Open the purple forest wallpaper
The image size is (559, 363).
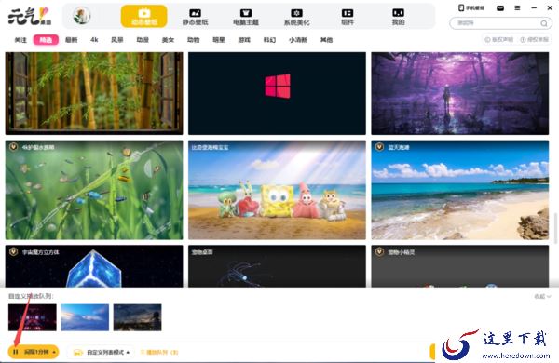460,93
